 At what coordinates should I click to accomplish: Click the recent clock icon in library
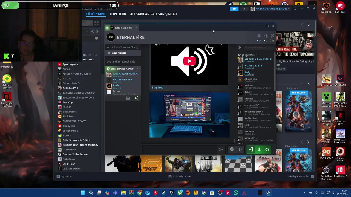[92, 31]
